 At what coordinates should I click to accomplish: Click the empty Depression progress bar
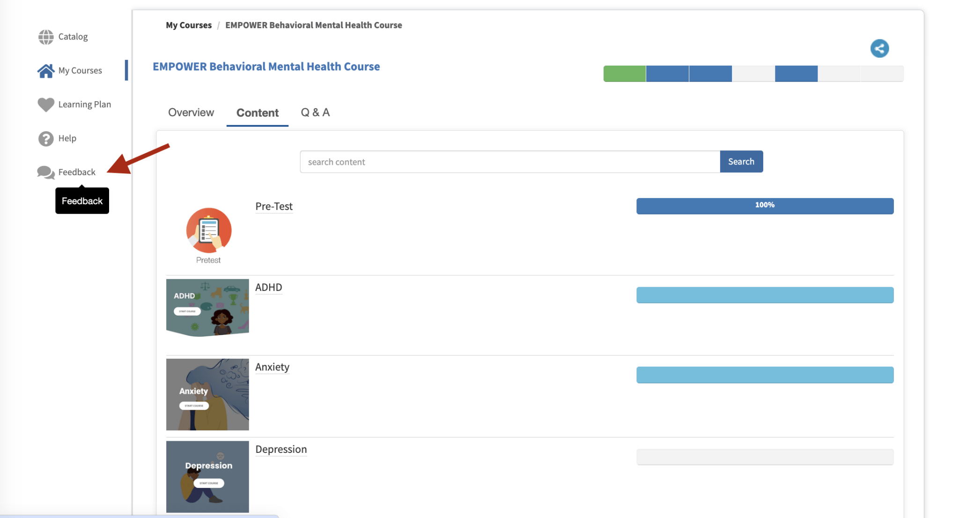(765, 457)
